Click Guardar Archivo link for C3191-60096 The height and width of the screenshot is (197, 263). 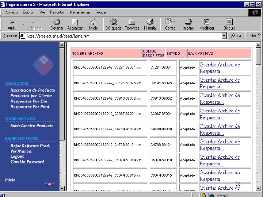coord(220,83)
